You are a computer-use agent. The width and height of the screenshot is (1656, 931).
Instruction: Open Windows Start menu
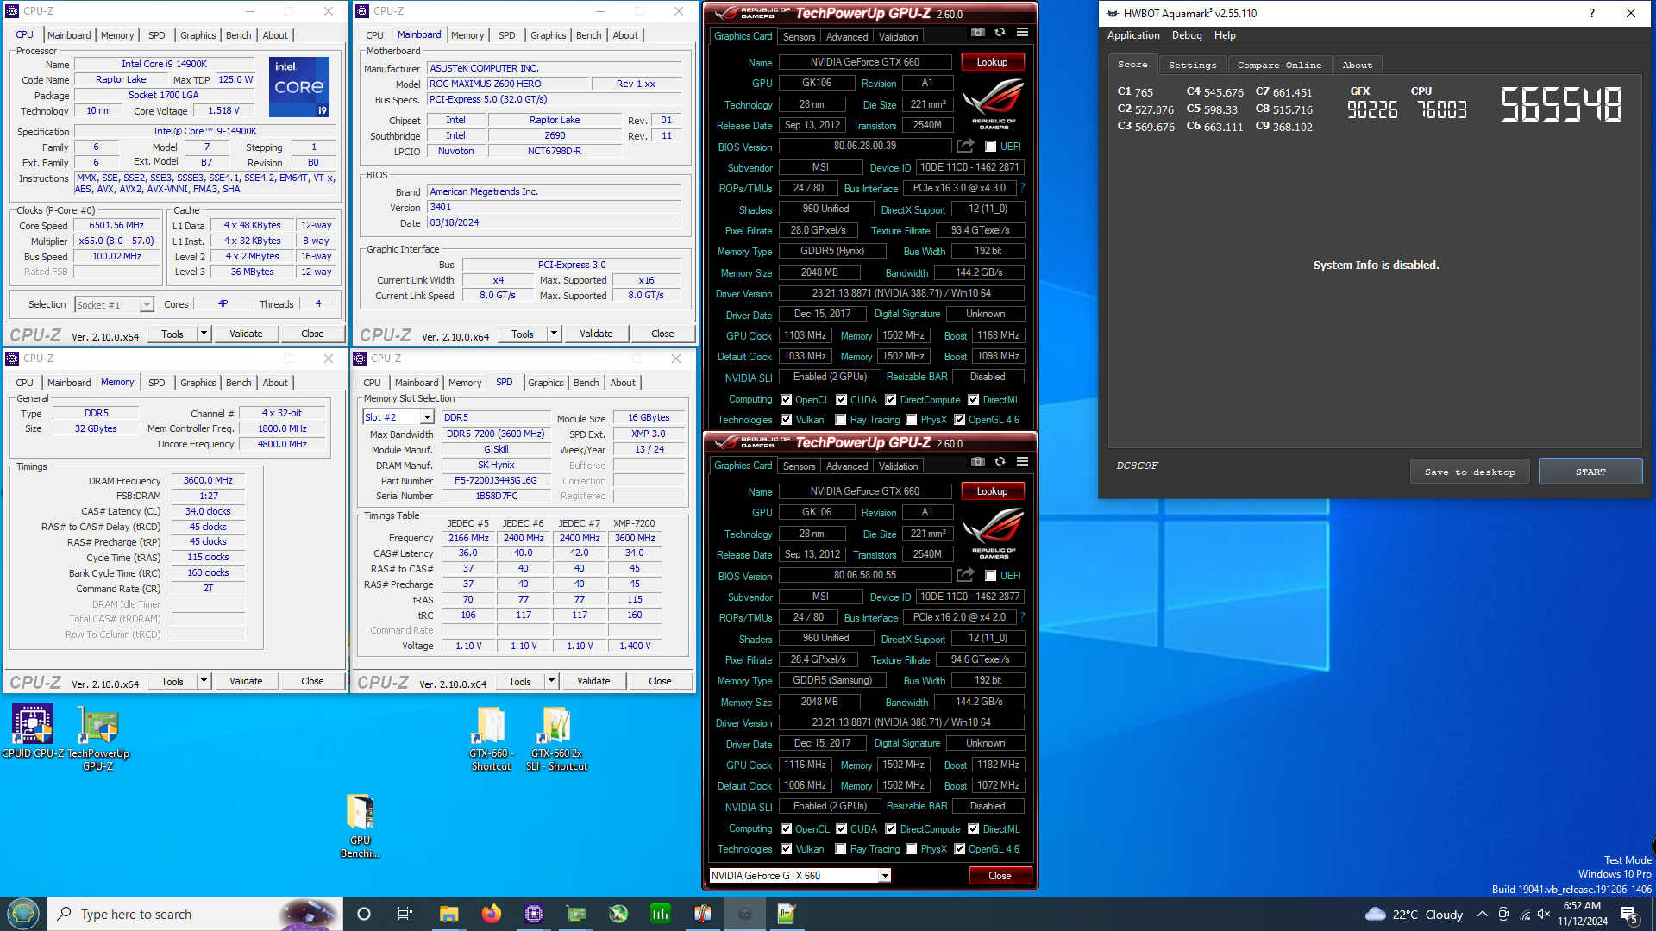point(23,913)
